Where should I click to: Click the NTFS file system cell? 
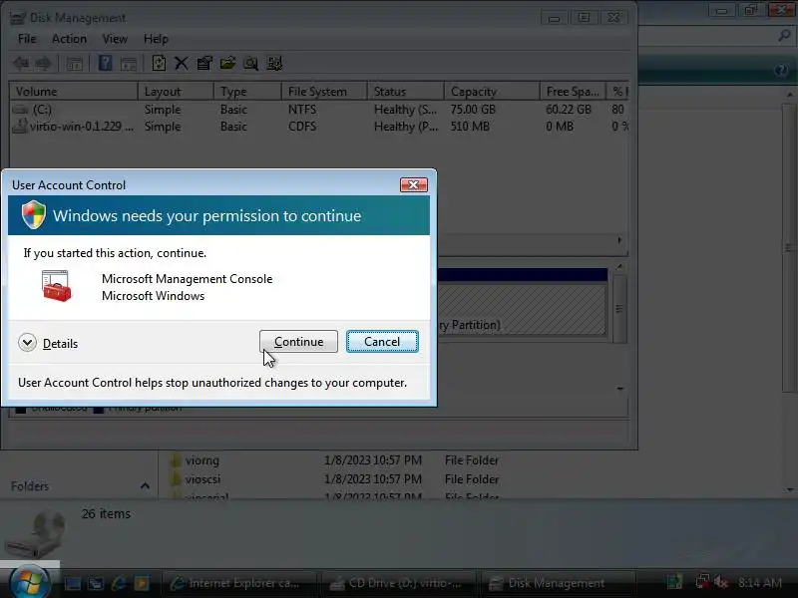click(x=302, y=110)
